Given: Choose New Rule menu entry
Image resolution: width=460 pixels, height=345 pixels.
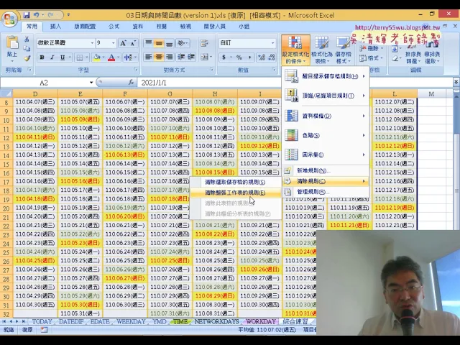Looking at the screenshot, I should (325, 170).
